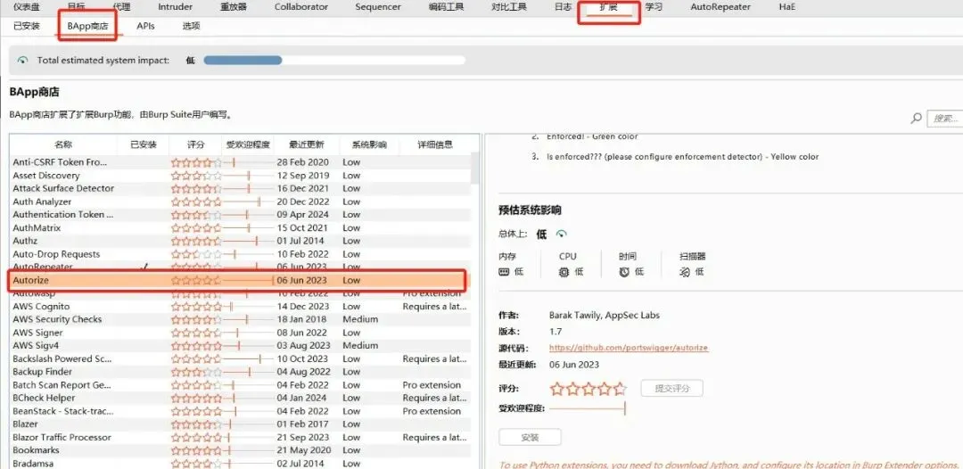Select the Autorize row
This screenshot has height=469, width=963.
pos(239,280)
